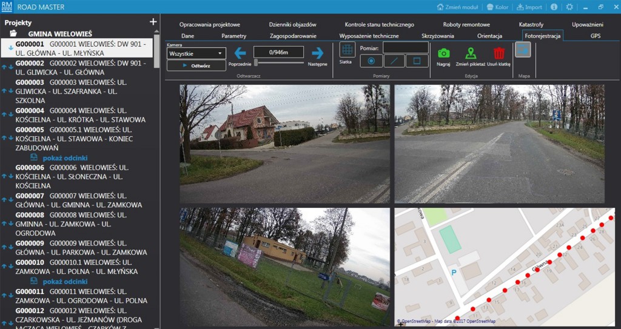Click the house photo thumbnail

tap(285, 144)
